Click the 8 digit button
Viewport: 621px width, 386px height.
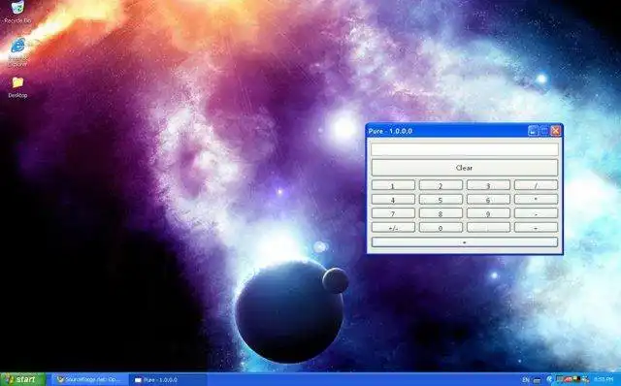441,213
